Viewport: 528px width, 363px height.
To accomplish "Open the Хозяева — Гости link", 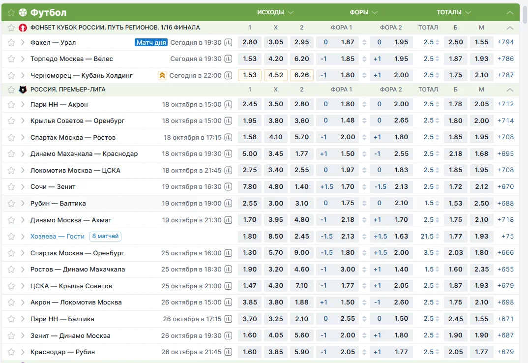I will pyautogui.click(x=58, y=237).
